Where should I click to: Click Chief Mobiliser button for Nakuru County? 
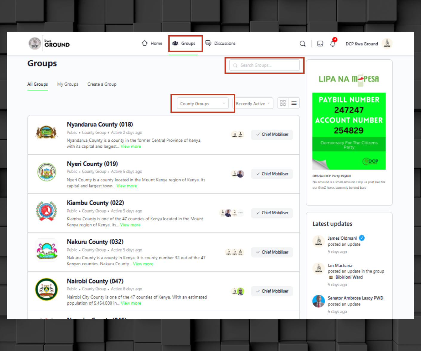(272, 252)
